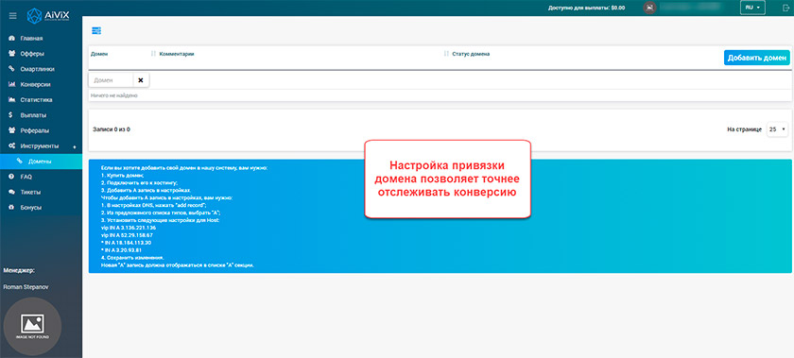Click the Инструменты gears icon
This screenshot has height=358, width=794.
[11, 145]
